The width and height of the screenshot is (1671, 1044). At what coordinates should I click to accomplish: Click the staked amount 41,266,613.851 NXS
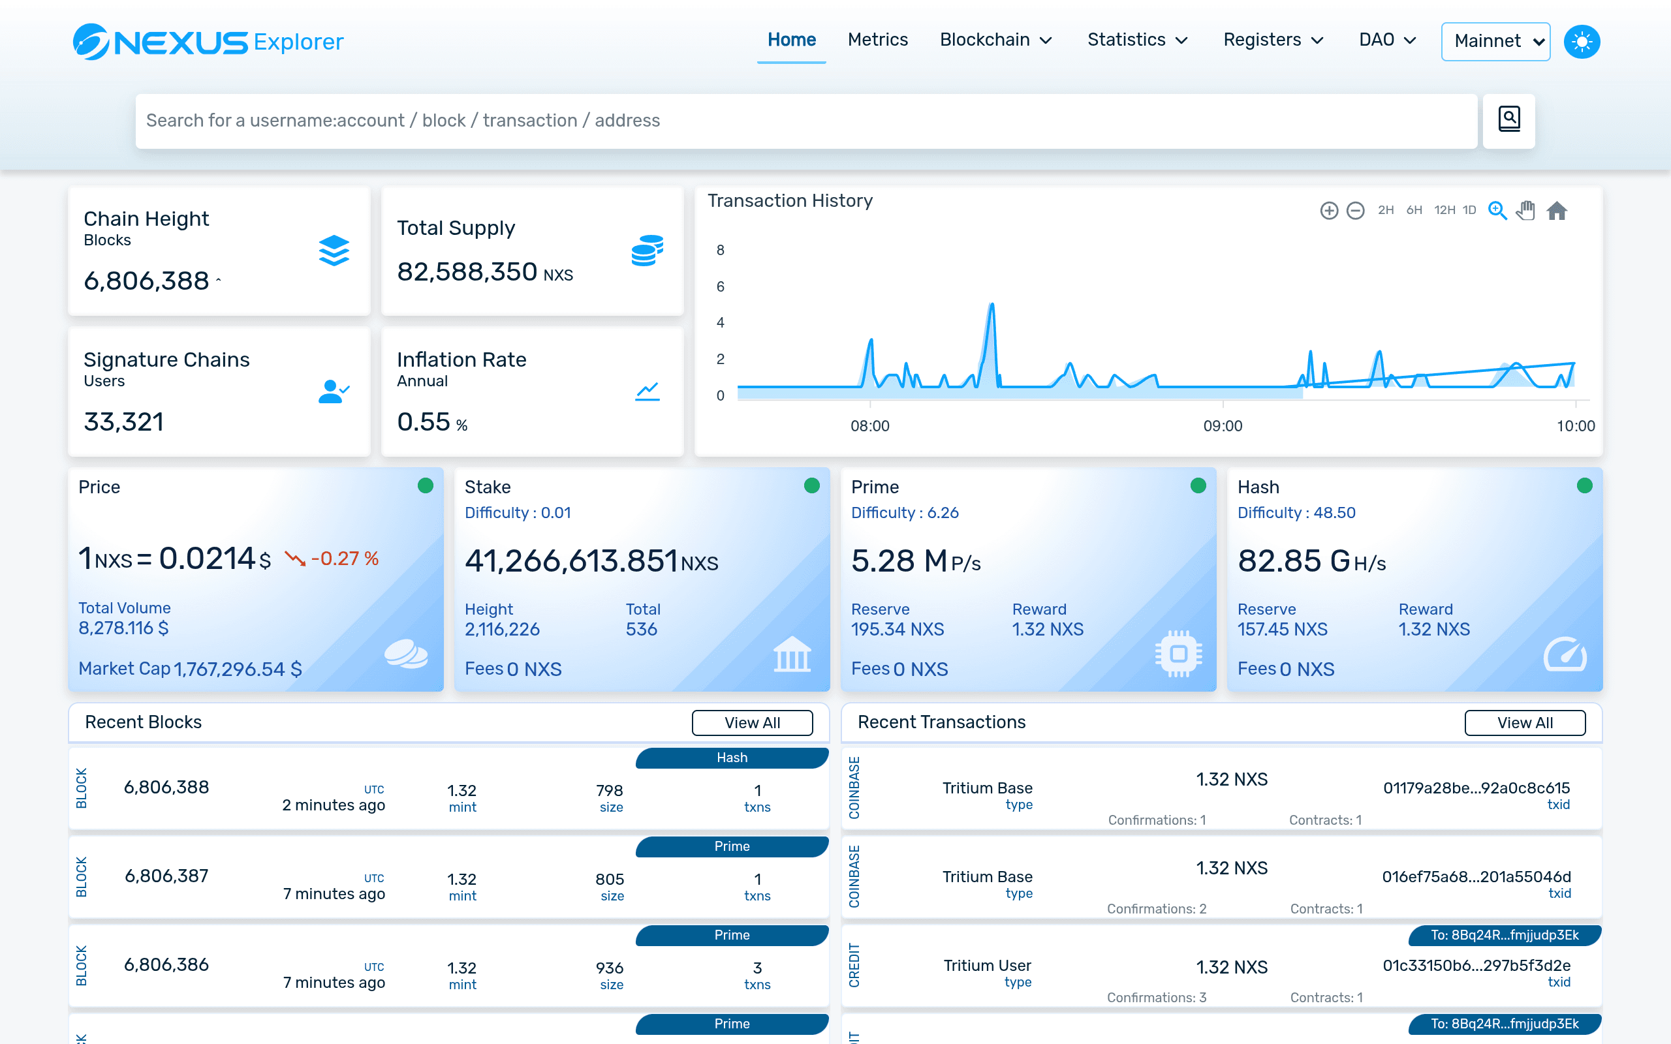tap(591, 560)
